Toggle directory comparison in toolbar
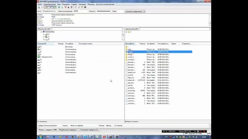This screenshot has width=248, height=139. (79, 7)
